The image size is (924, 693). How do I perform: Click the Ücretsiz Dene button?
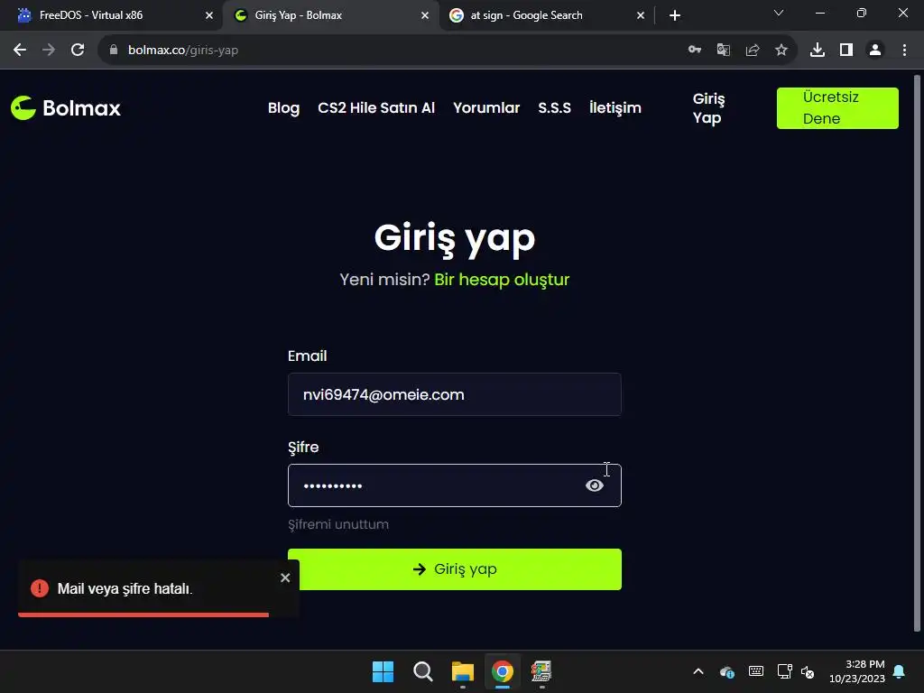click(837, 108)
